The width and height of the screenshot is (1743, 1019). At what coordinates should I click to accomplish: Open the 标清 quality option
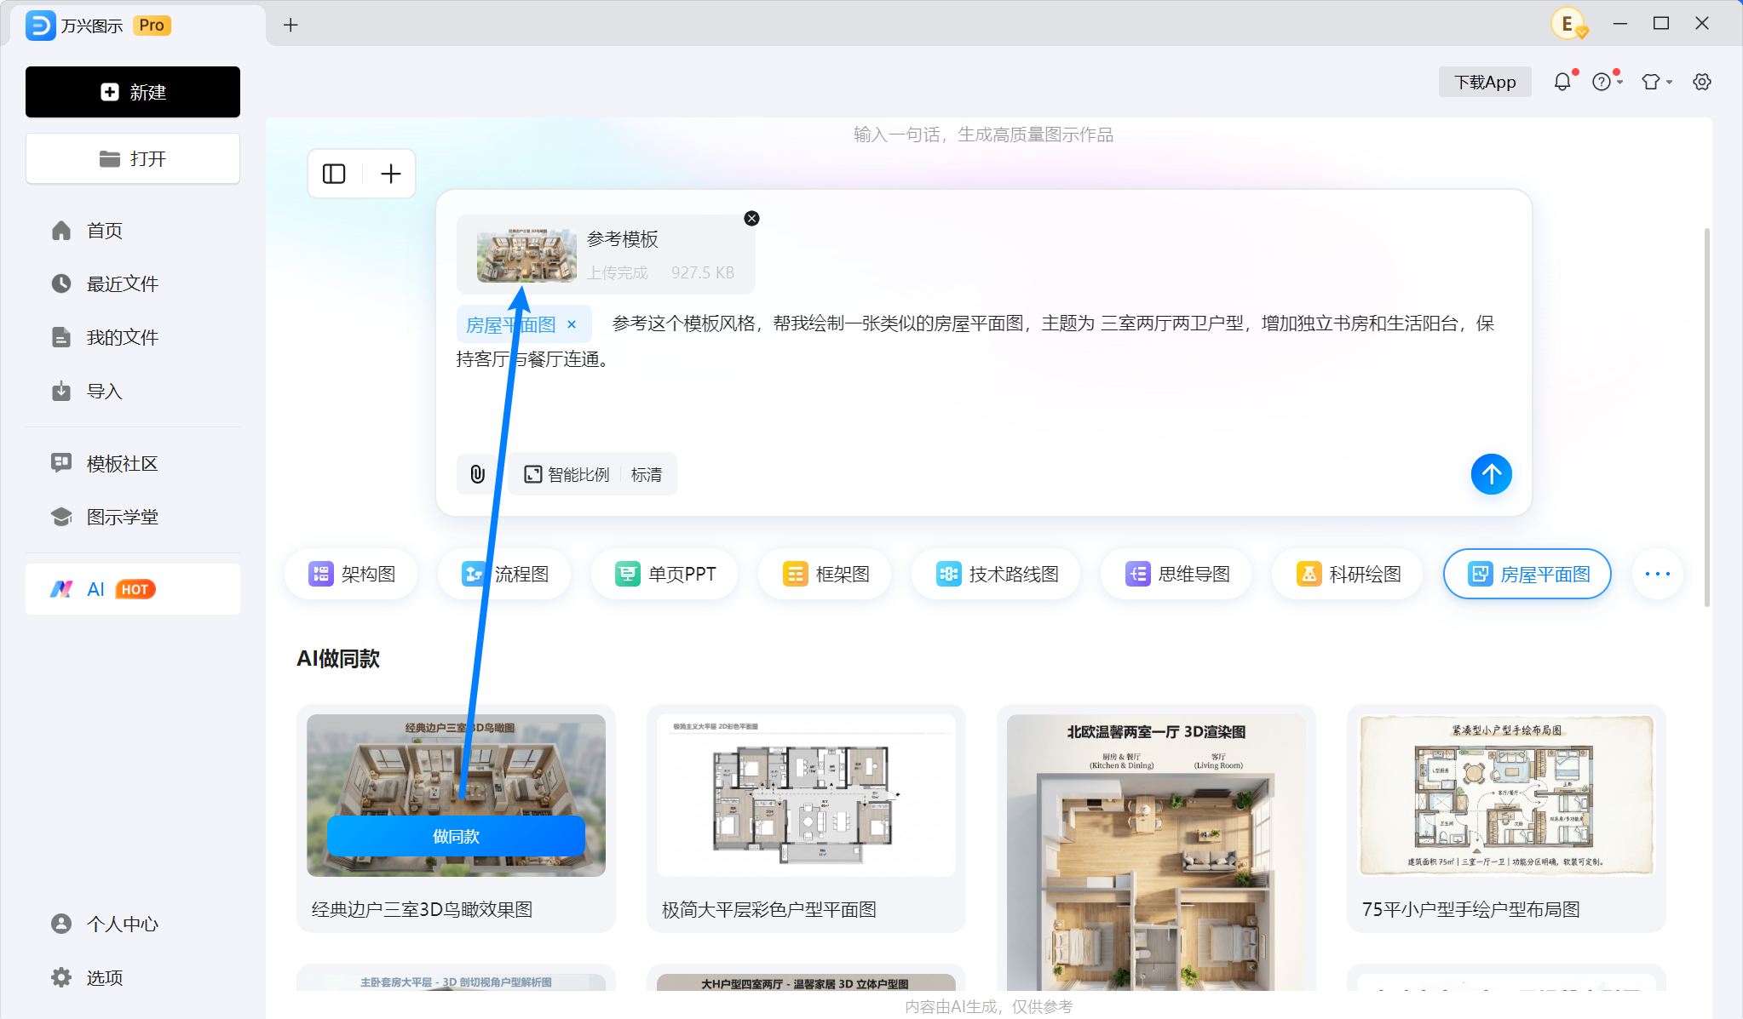[647, 474]
